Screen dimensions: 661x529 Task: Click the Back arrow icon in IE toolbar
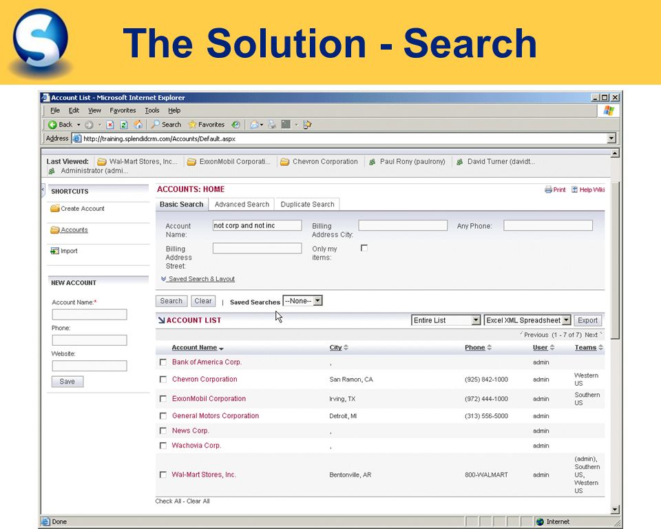[52, 125]
